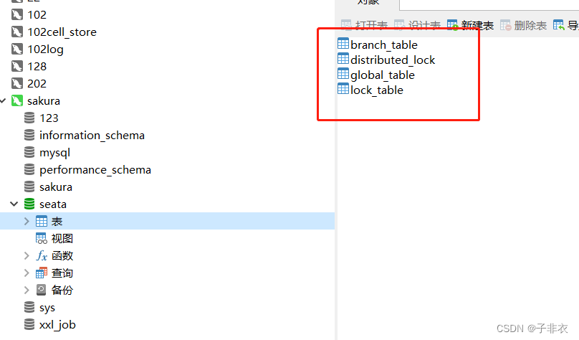The height and width of the screenshot is (340, 579).
Task: Select the 202 connection name
Action: coord(37,83)
